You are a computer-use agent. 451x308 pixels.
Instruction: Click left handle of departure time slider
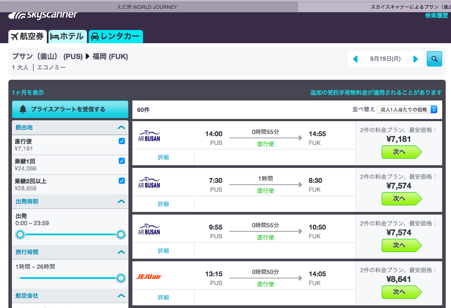[x=20, y=234]
